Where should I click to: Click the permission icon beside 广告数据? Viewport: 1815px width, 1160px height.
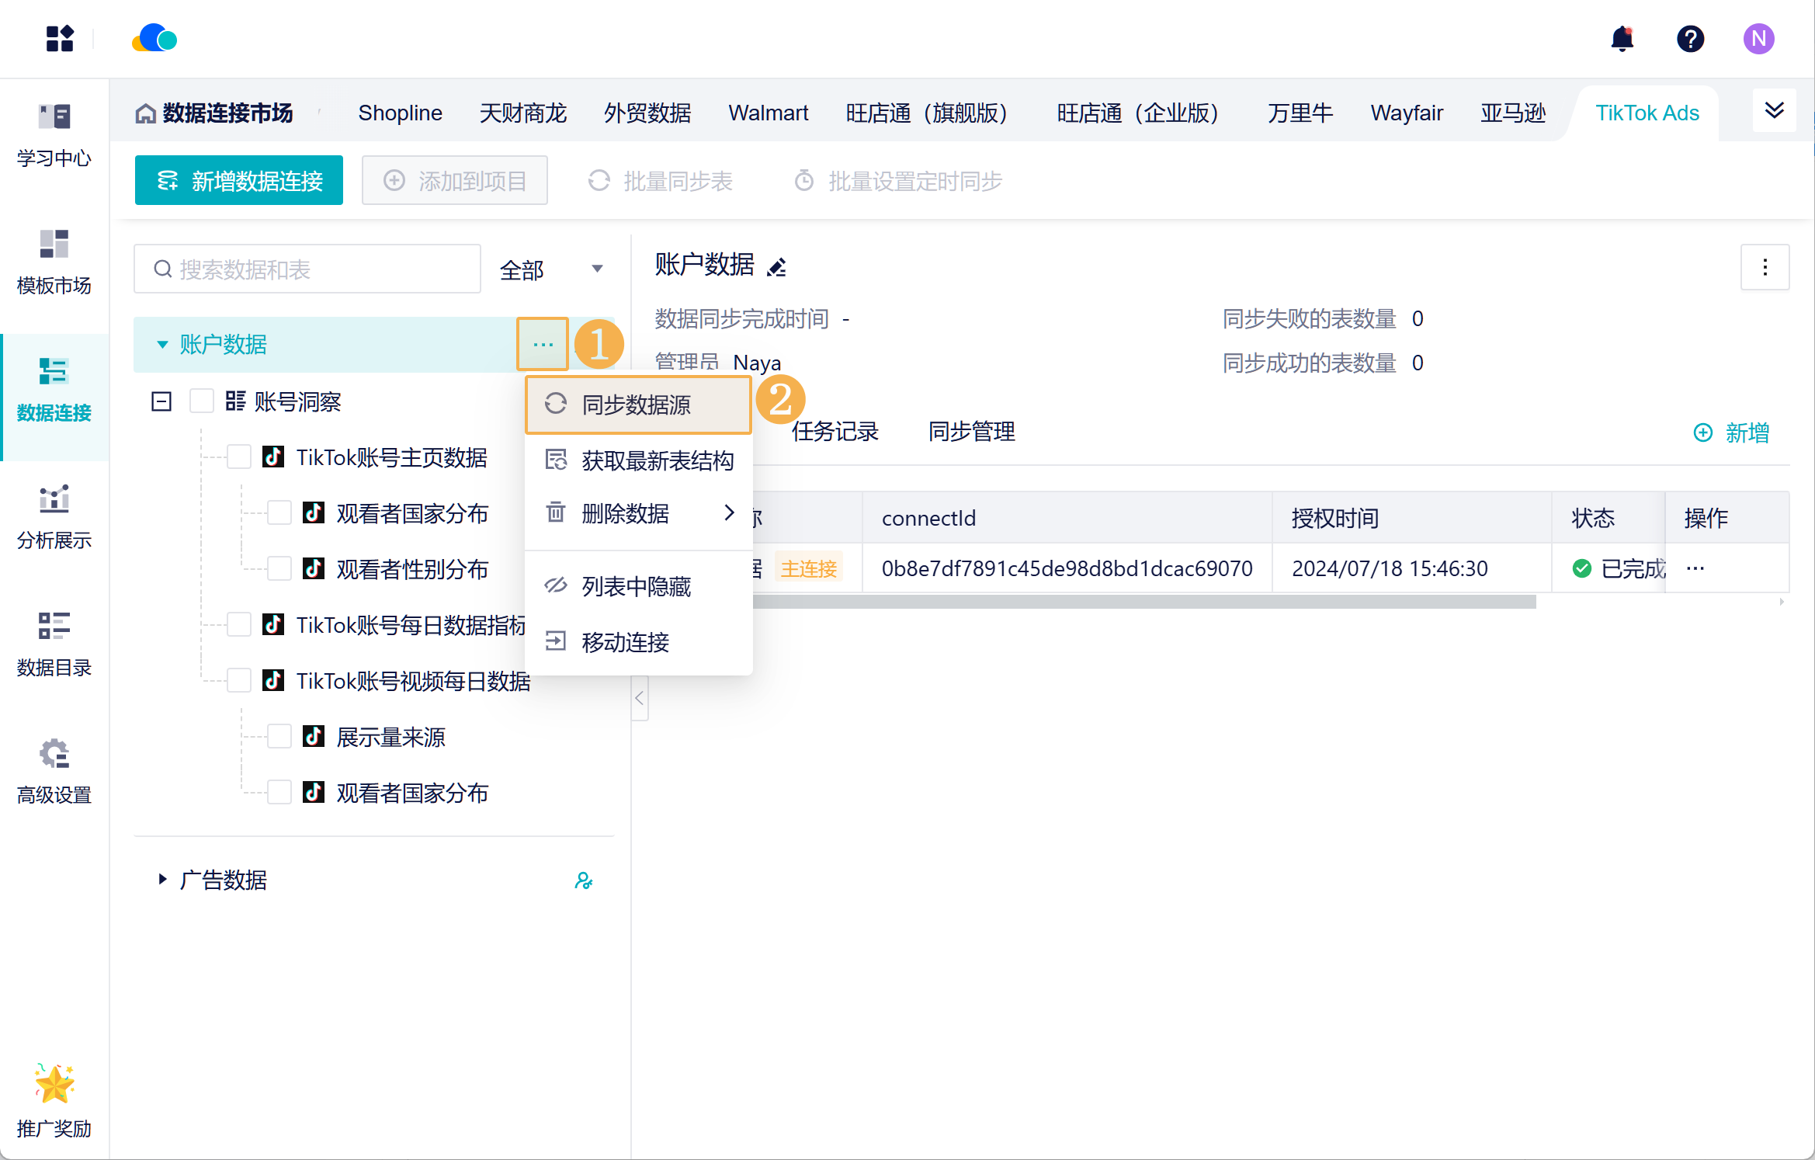[583, 880]
